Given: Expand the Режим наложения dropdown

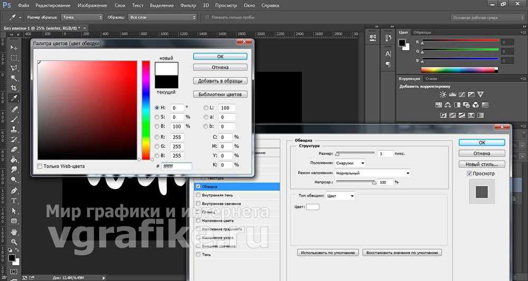Looking at the screenshot, I should (x=373, y=173).
